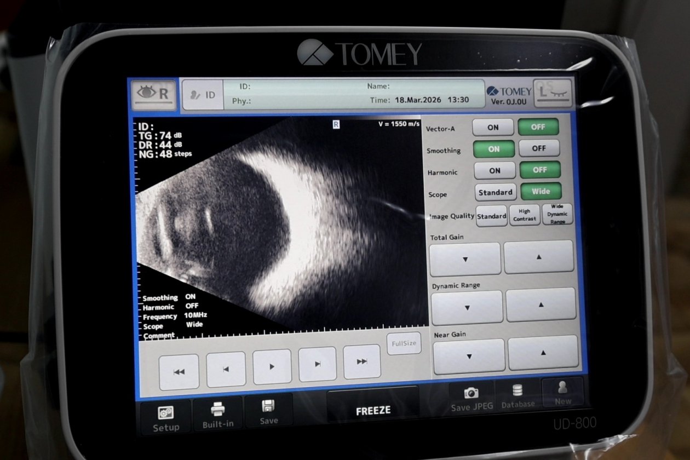Screen dimensions: 690x460
Task: Increase Total Gain with up arrow
Action: 538,257
